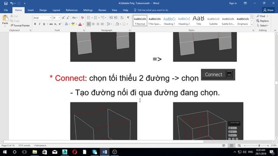
Task: Toggle subscript formatting
Action: pos(56,24)
